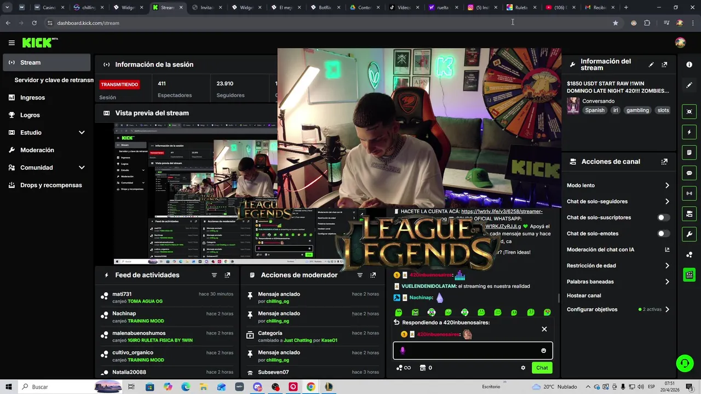Click the pencil icon in right sidebar
701x394 pixels.
click(x=689, y=85)
